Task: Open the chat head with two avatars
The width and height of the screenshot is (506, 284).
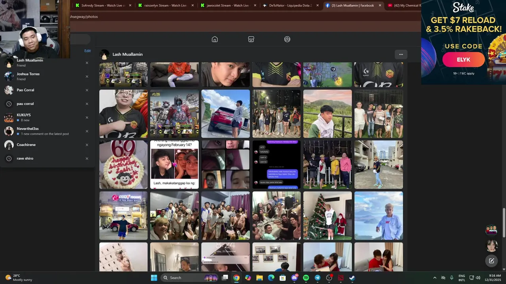Action: tap(491, 230)
